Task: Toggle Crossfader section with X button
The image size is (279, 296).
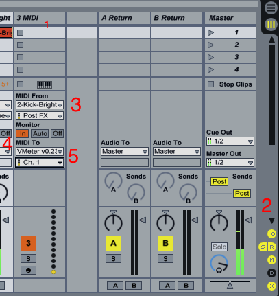Action: coord(271,286)
